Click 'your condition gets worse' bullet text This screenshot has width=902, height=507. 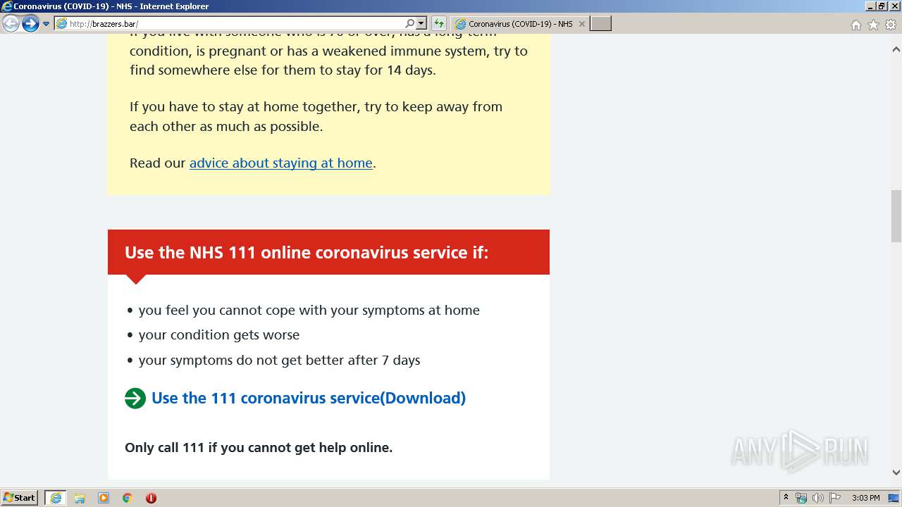(x=219, y=334)
